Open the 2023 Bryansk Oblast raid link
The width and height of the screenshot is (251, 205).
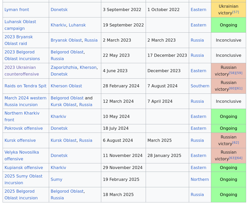18,40
